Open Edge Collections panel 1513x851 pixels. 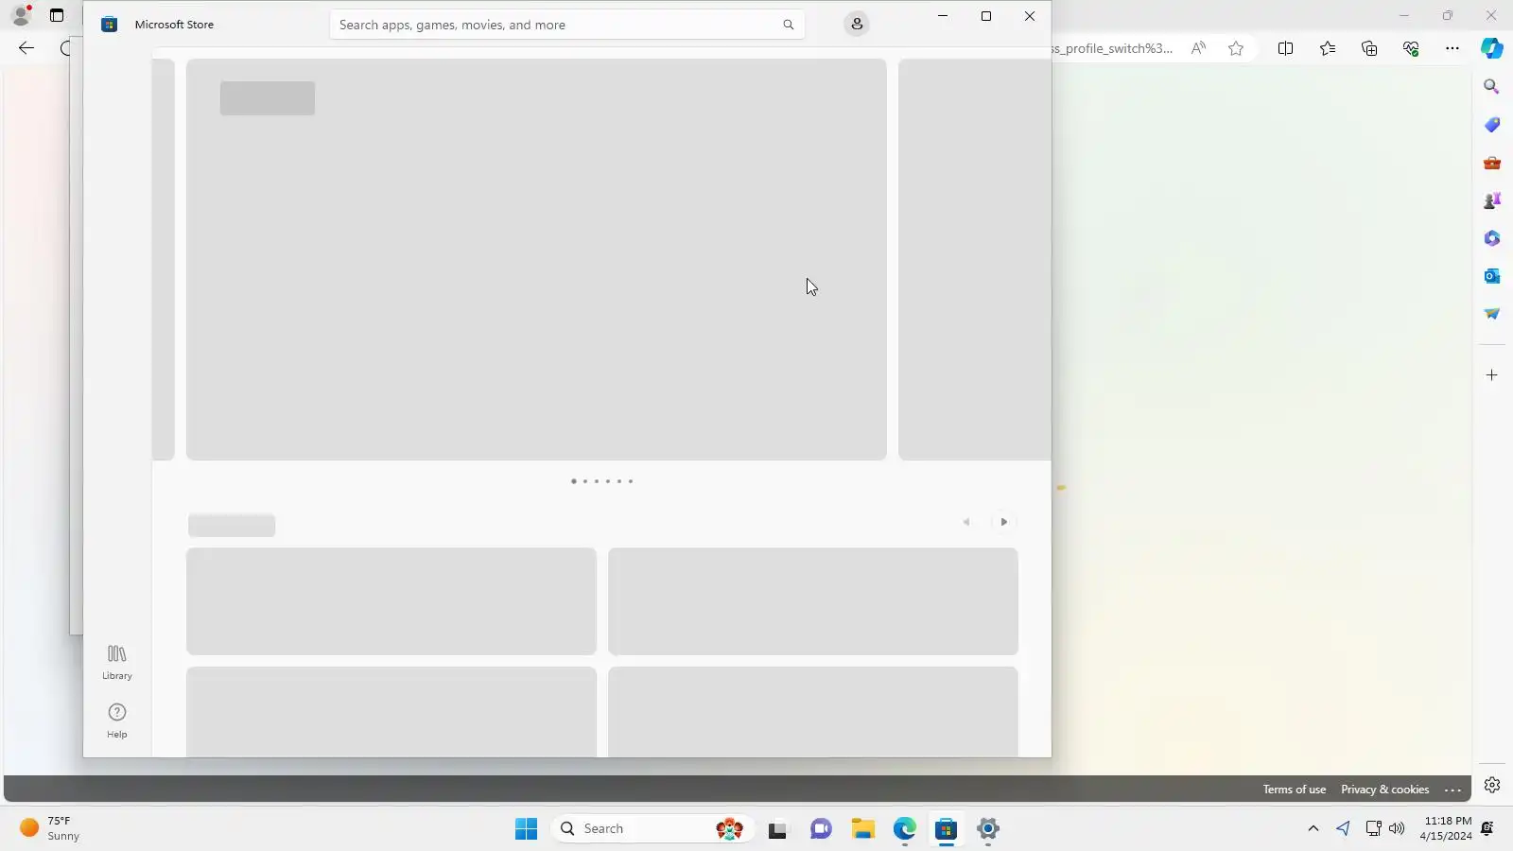tap(1369, 48)
